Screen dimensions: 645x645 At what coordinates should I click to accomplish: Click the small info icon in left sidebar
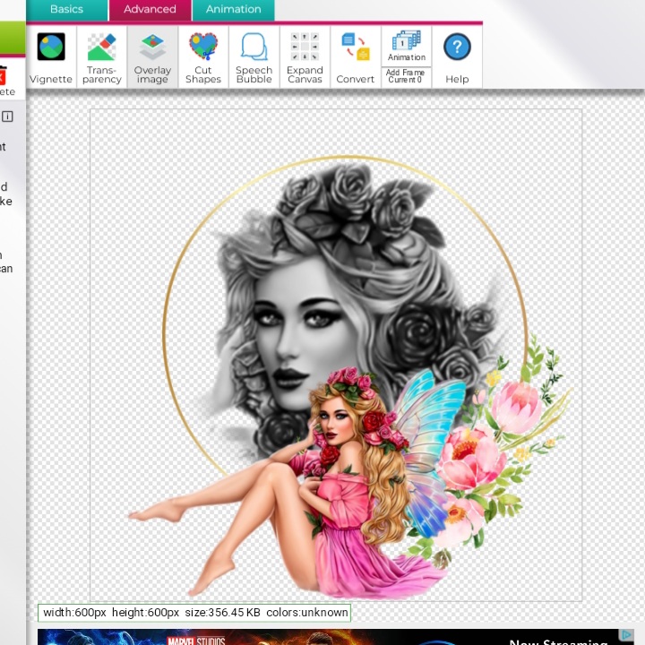point(7,116)
